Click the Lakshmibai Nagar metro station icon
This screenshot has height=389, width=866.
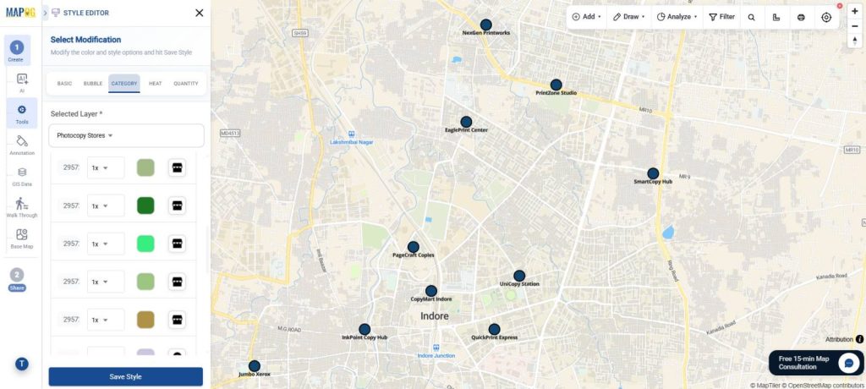351,134
